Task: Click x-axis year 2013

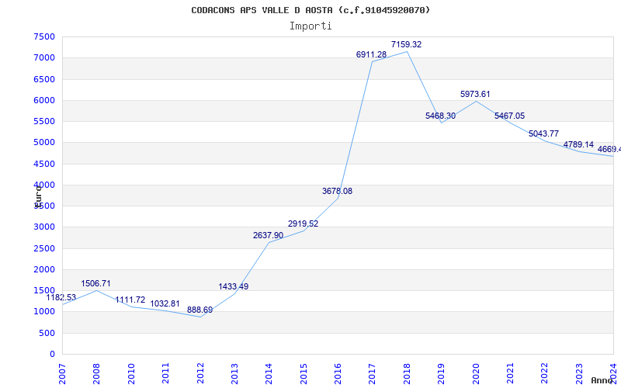Action: pos(234,373)
